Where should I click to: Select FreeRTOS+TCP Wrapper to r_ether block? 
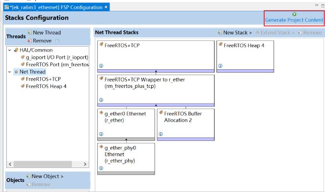(x=156, y=91)
